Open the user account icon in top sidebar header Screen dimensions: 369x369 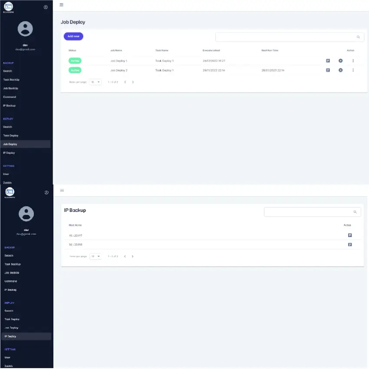(x=46, y=7)
